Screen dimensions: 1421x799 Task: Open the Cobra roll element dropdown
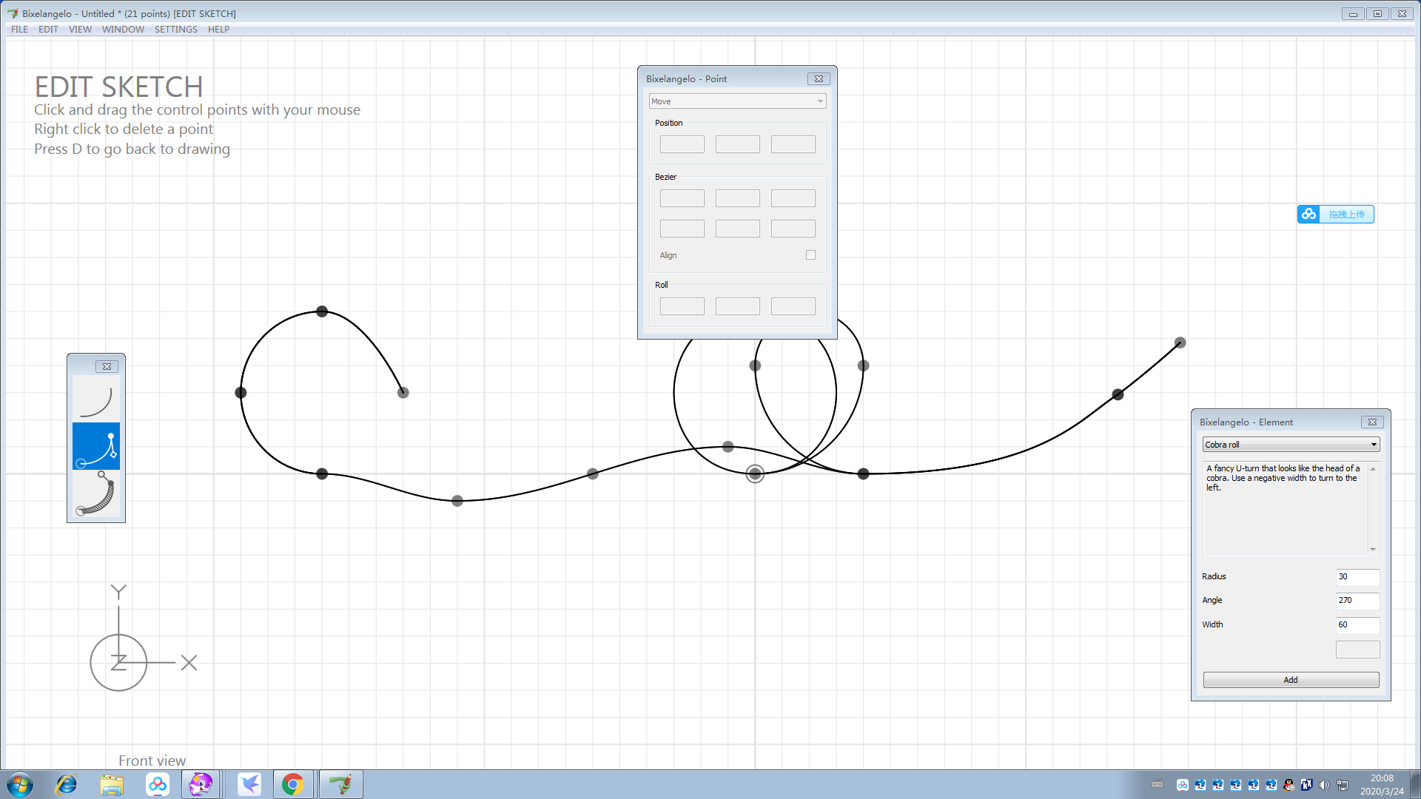point(1291,445)
